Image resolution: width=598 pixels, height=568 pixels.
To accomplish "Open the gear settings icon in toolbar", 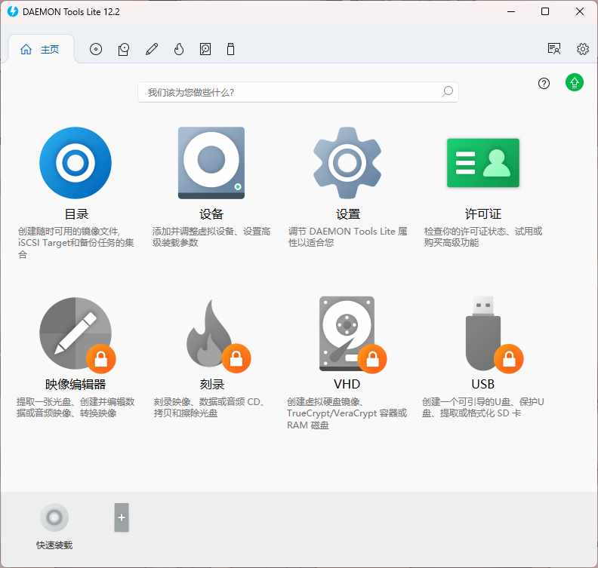I will tap(582, 49).
